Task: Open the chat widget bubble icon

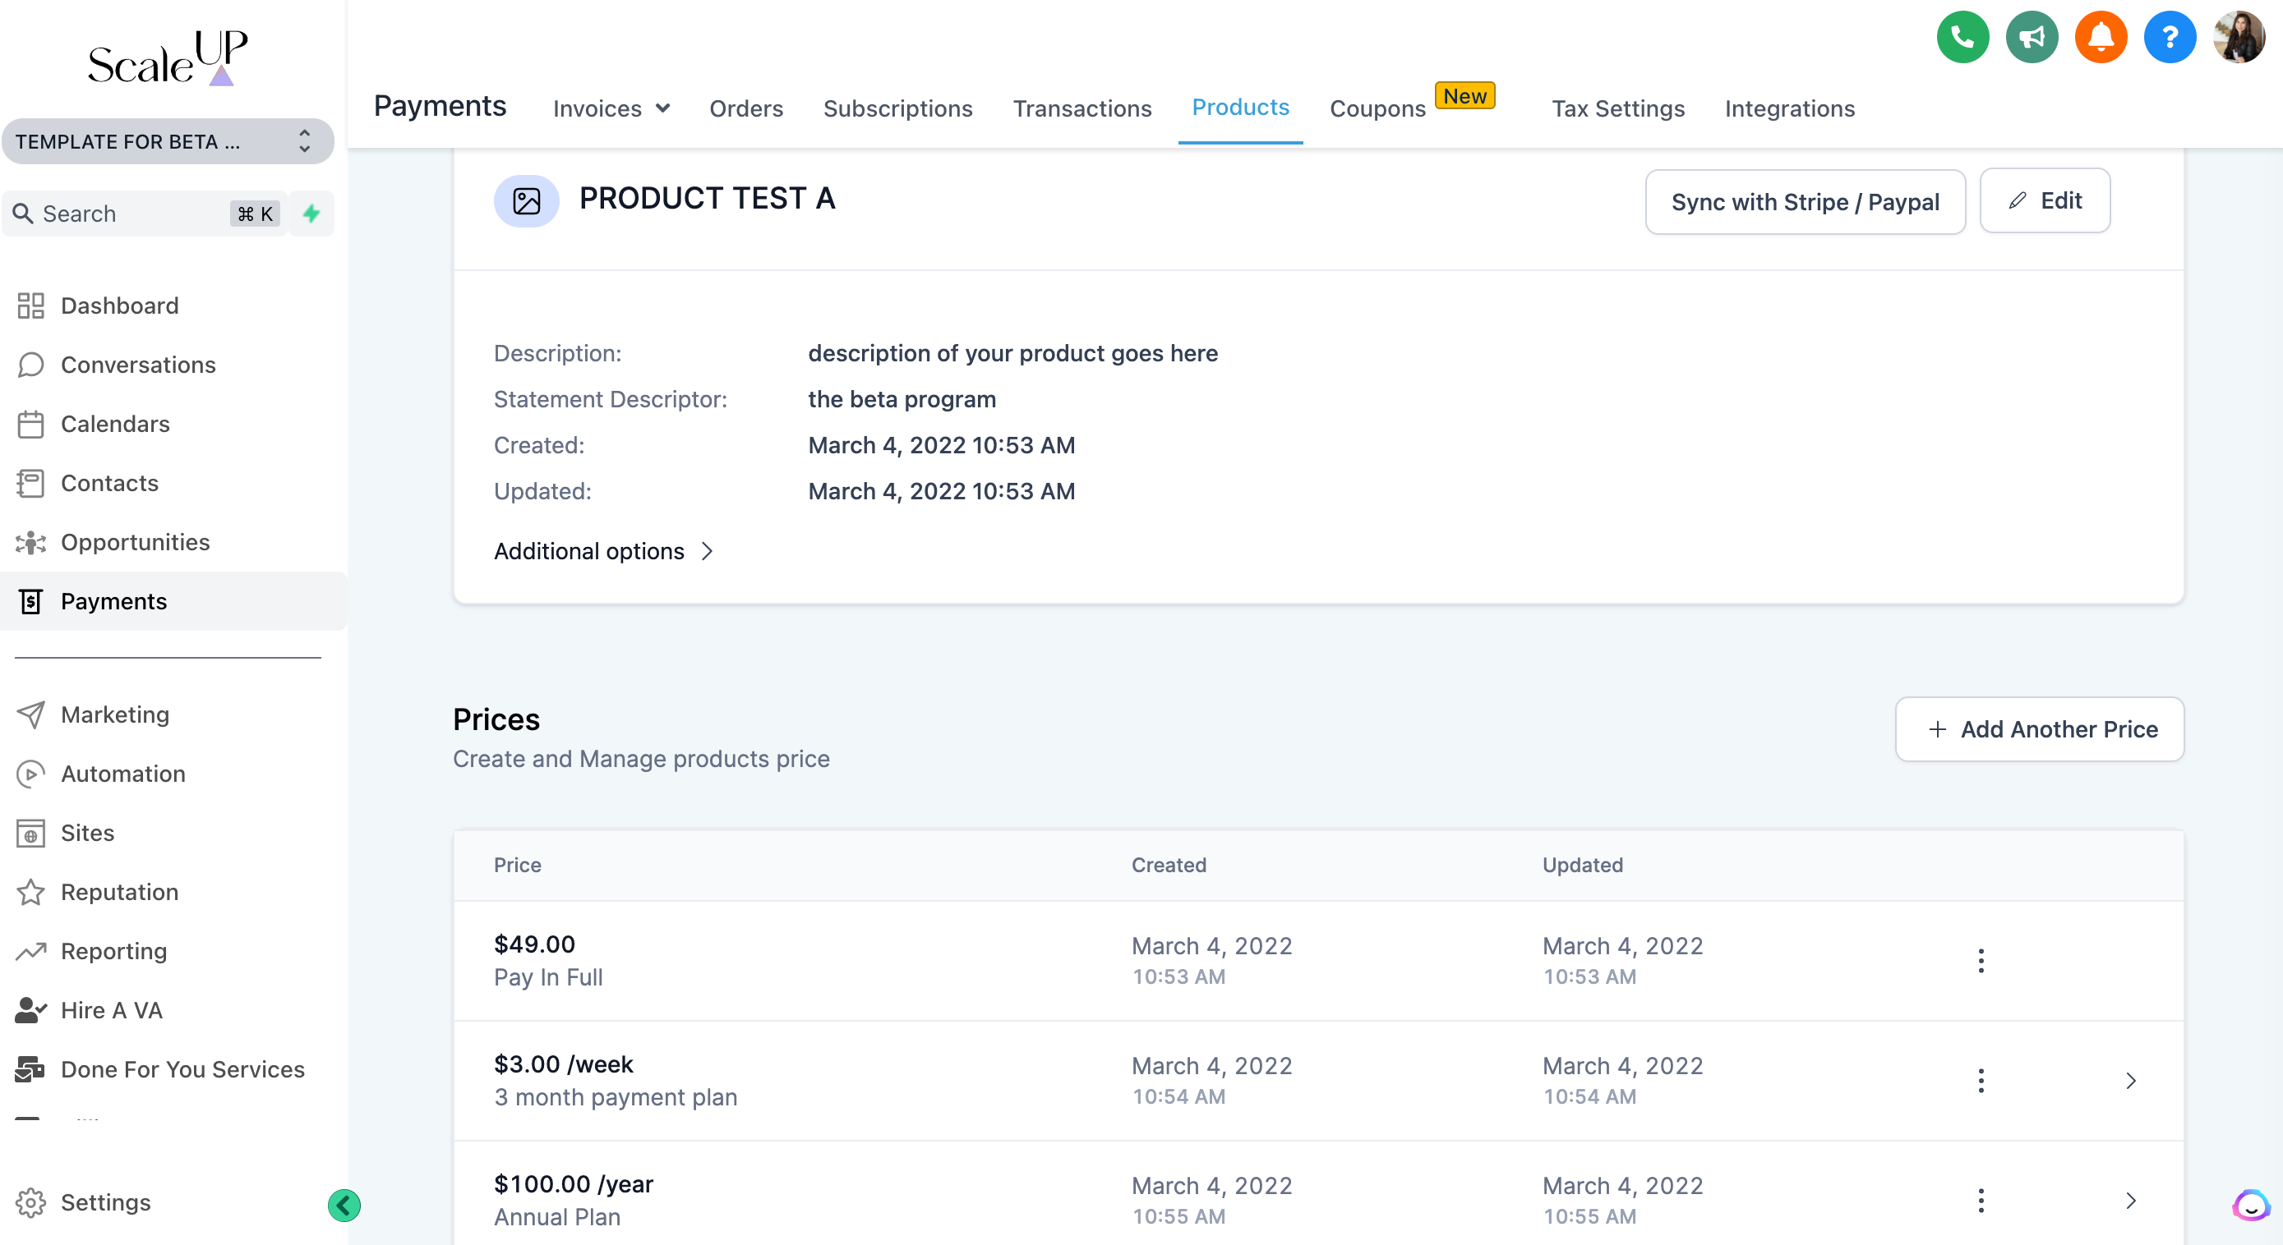Action: [2250, 1205]
